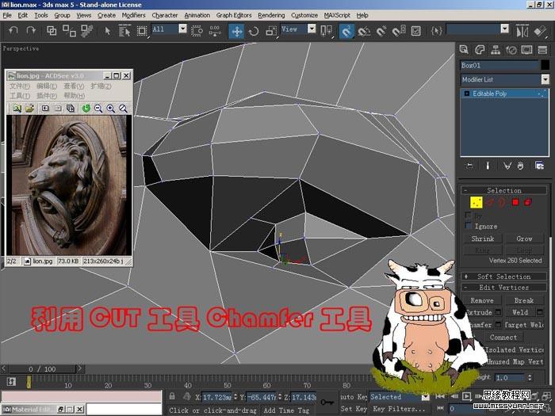This screenshot has width=555, height=416.
Task: Activate the Select and Uniform Scale tool
Action: tap(271, 31)
